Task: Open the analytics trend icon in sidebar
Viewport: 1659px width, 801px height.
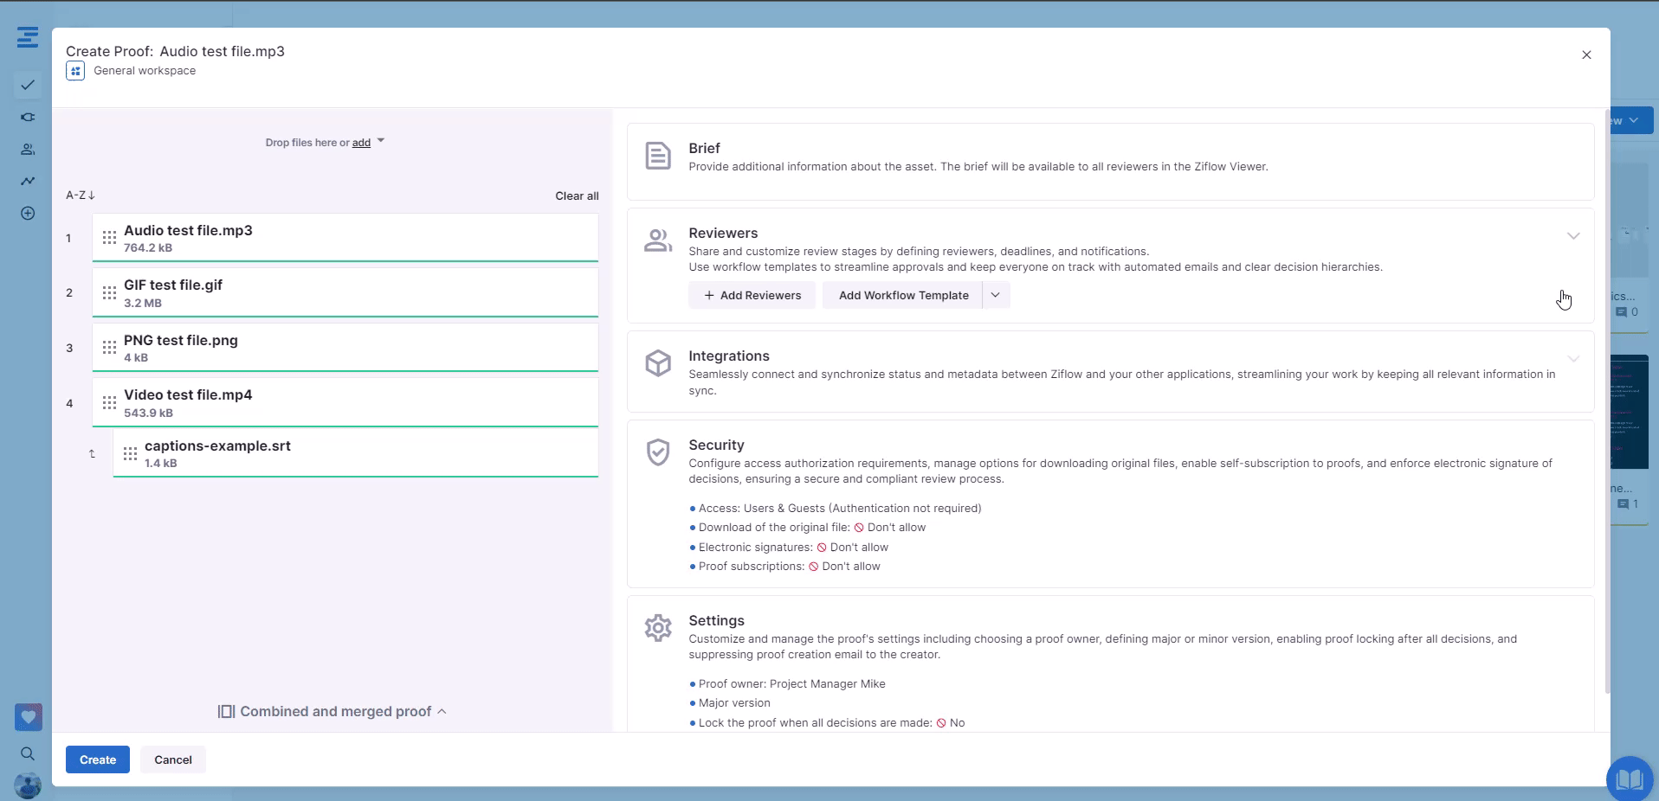Action: [28, 181]
